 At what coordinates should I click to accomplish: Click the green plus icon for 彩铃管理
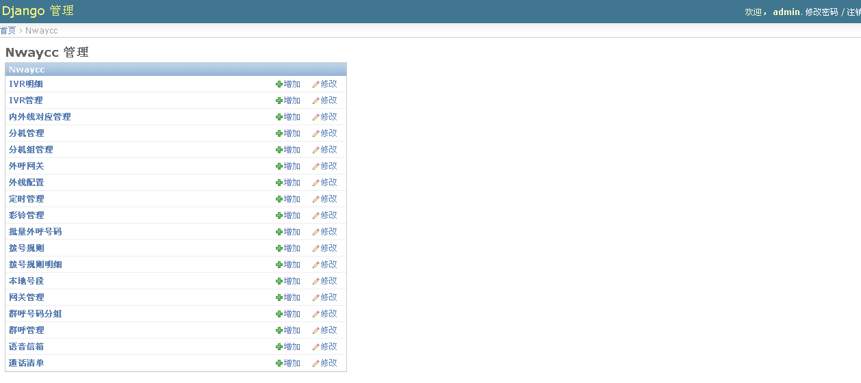coord(279,215)
